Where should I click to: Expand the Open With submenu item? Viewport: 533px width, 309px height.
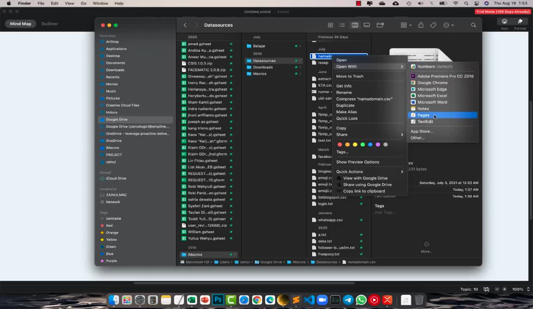pyautogui.click(x=370, y=67)
